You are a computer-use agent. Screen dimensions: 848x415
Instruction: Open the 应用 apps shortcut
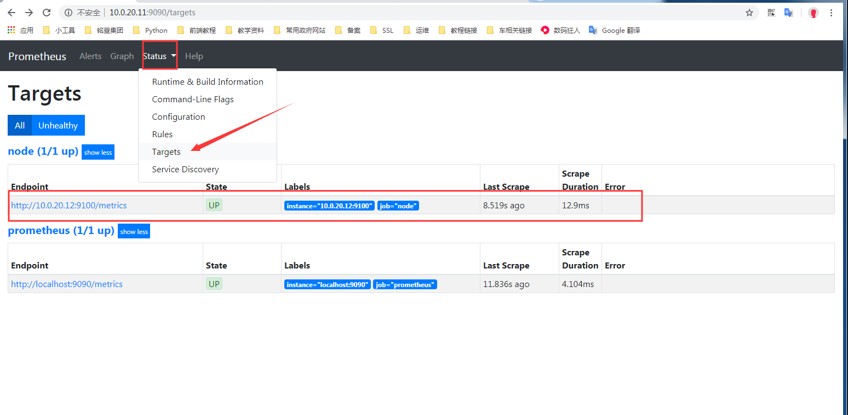coord(20,31)
